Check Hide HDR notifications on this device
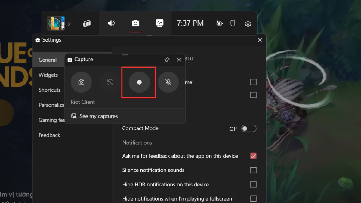Image resolution: width=361 pixels, height=203 pixels. click(x=253, y=184)
